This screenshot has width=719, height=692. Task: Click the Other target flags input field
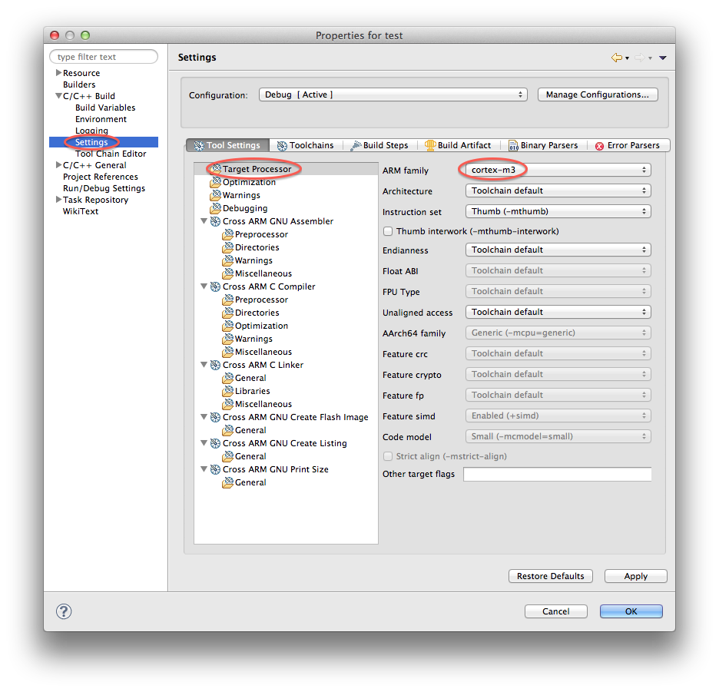(557, 475)
